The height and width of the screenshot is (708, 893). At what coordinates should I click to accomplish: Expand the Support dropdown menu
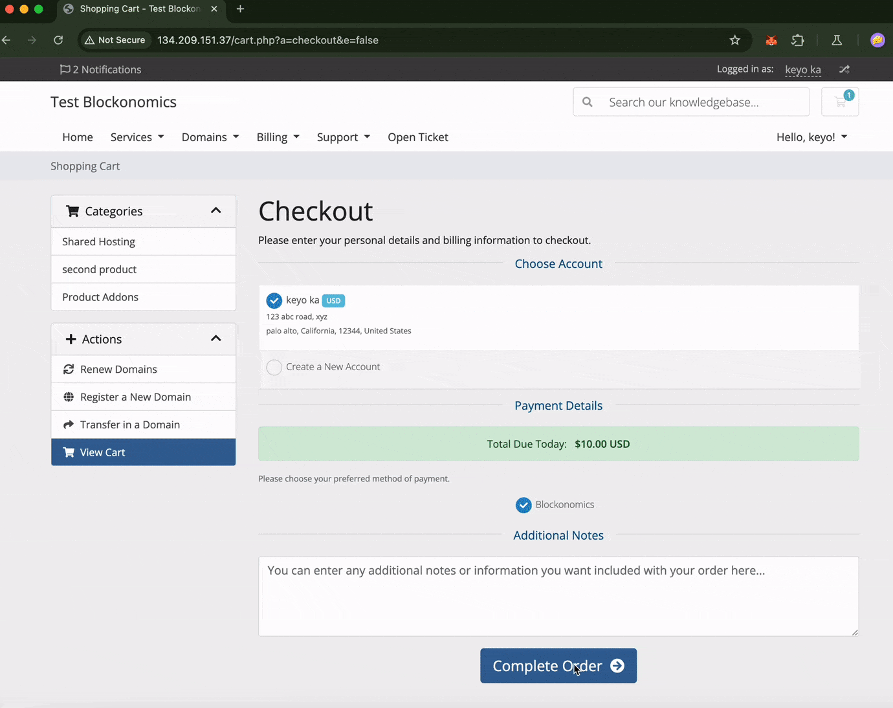[344, 137]
